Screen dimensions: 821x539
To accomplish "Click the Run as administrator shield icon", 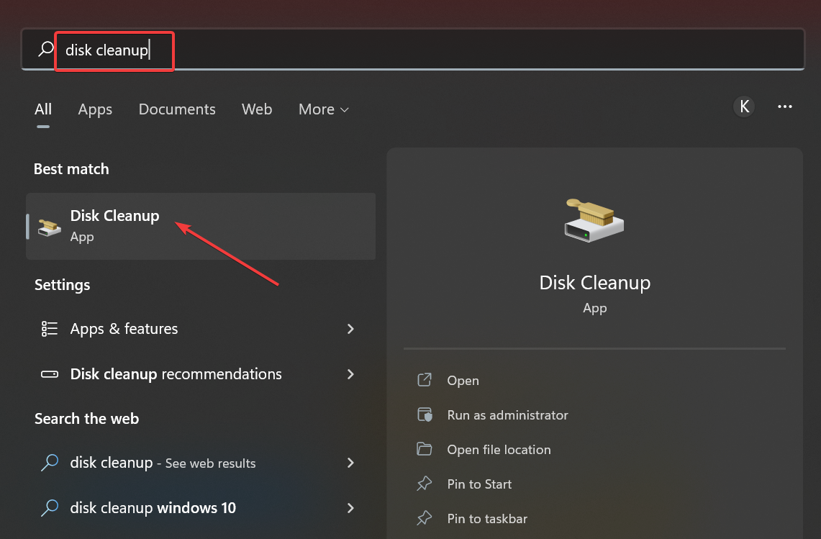I will [x=425, y=415].
